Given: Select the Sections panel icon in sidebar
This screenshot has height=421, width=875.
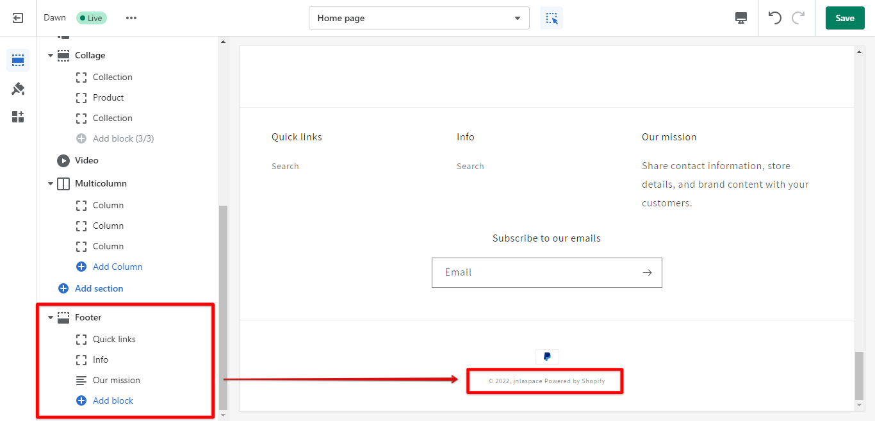Looking at the screenshot, I should tap(18, 60).
